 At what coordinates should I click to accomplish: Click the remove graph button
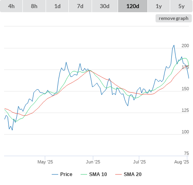pyautogui.click(x=173, y=18)
